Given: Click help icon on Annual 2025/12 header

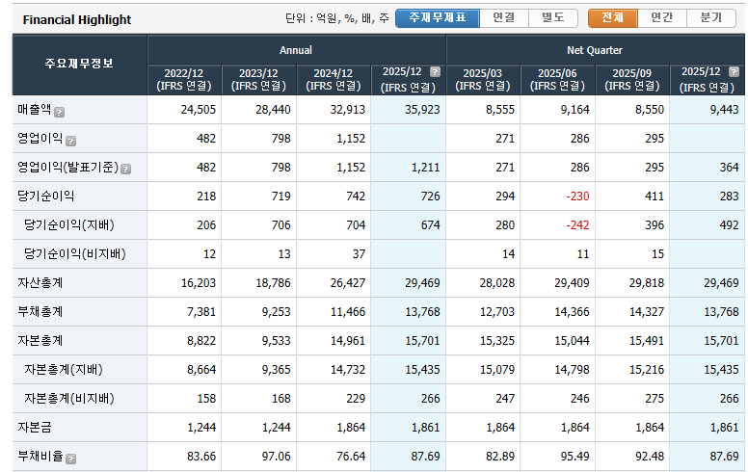Looking at the screenshot, I should tap(435, 72).
